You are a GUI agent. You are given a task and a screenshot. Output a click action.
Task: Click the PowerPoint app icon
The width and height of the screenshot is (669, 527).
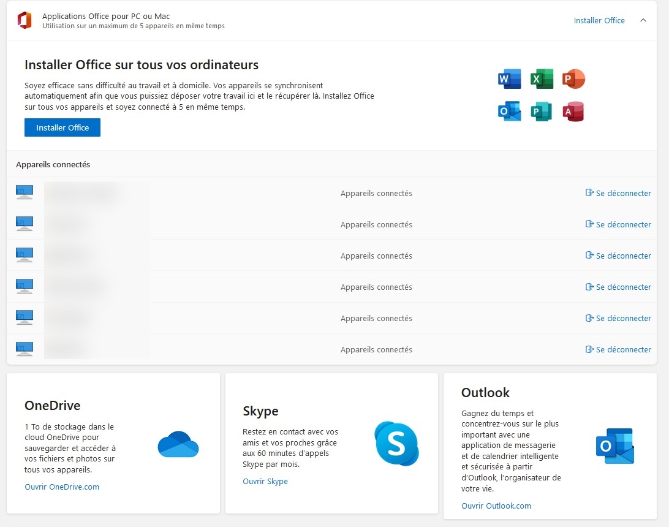point(573,79)
